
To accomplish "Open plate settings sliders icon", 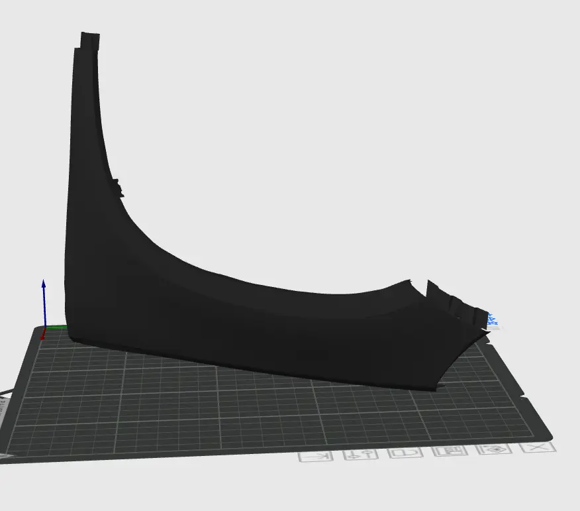I will tap(361, 455).
